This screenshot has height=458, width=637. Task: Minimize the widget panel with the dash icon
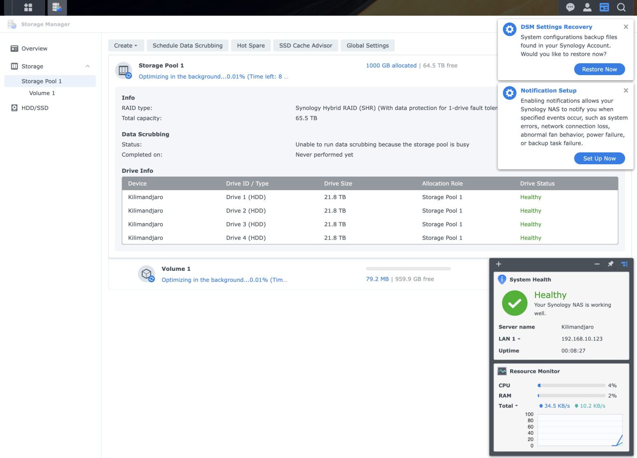597,264
